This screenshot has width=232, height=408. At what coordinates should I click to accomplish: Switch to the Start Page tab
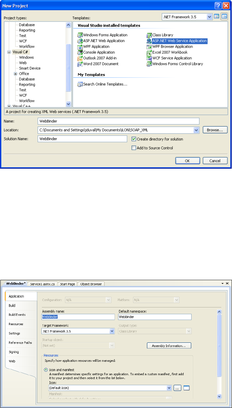68,284
